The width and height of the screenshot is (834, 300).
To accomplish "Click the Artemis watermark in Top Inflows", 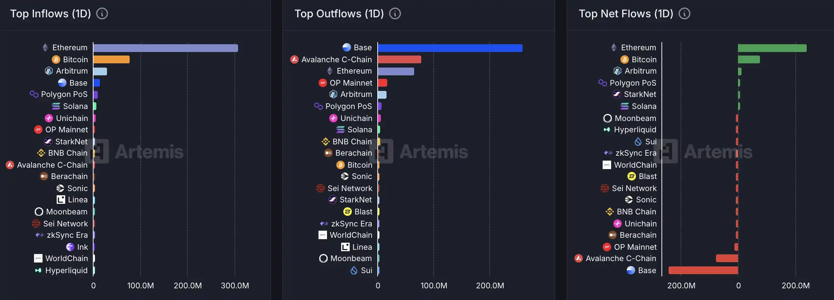I will (x=149, y=152).
